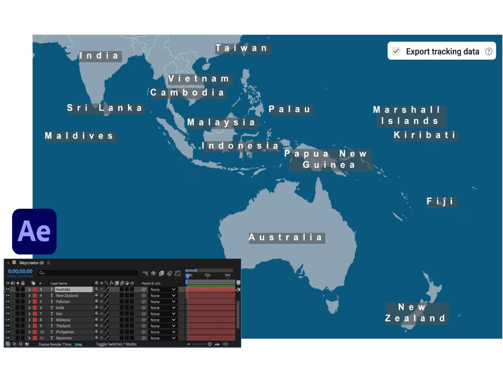Hide the New Zealand layer
Image resolution: width=503 pixels, height=375 pixels.
7,295
